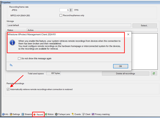Click the copy icon in dialog footer

11,65
